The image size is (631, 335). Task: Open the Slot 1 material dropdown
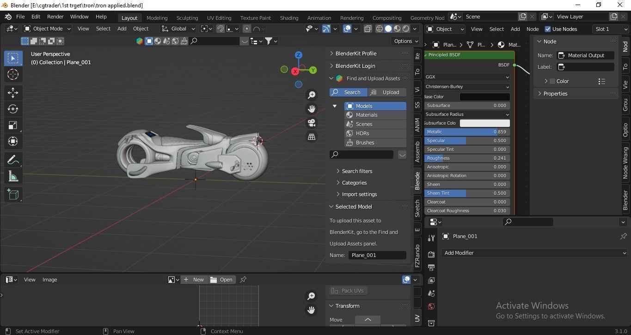coord(611,29)
